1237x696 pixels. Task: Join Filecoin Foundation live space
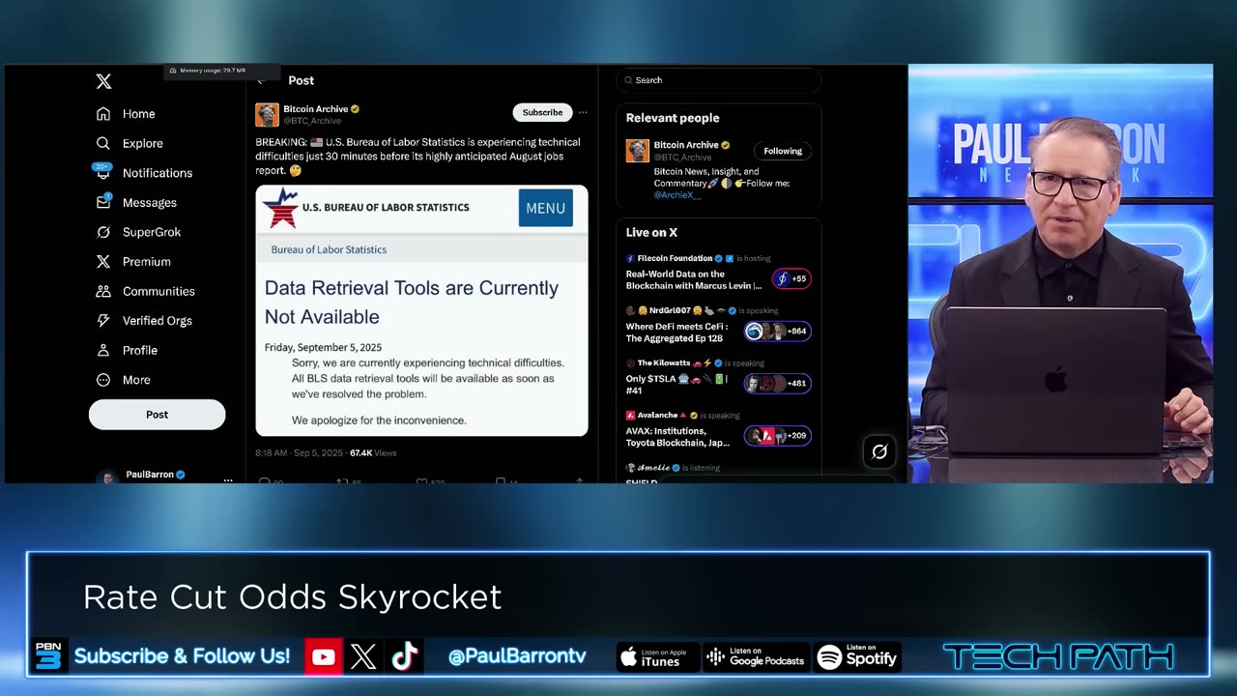click(x=693, y=279)
